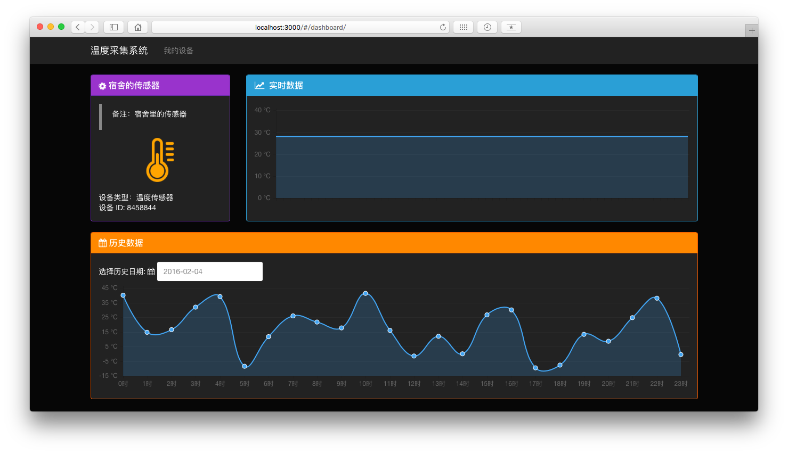Click the 设备 ID: 8458844 text
The image size is (788, 454).
point(127,208)
